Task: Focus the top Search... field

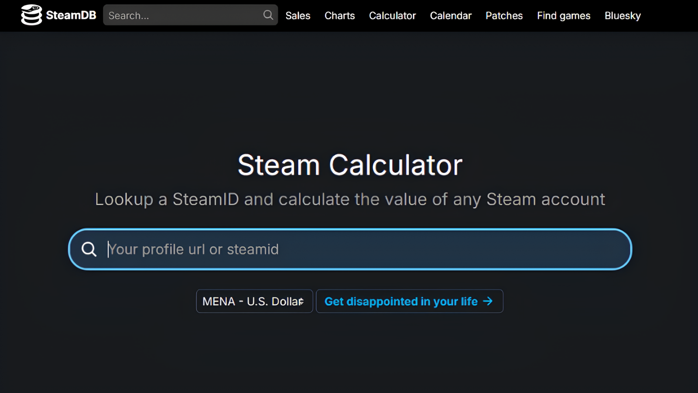Action: click(183, 15)
